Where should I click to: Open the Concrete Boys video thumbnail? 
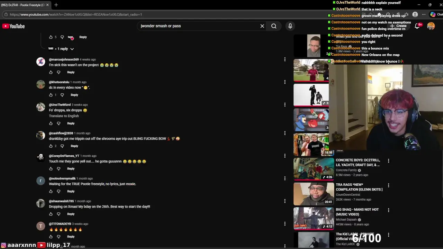coord(314,169)
